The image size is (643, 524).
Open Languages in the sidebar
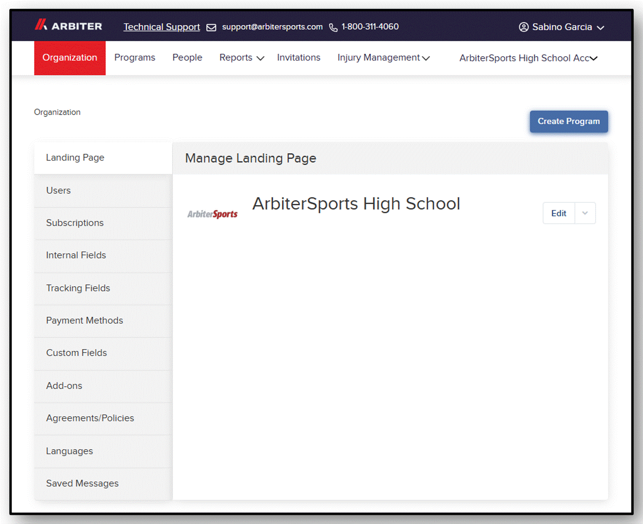click(103, 451)
